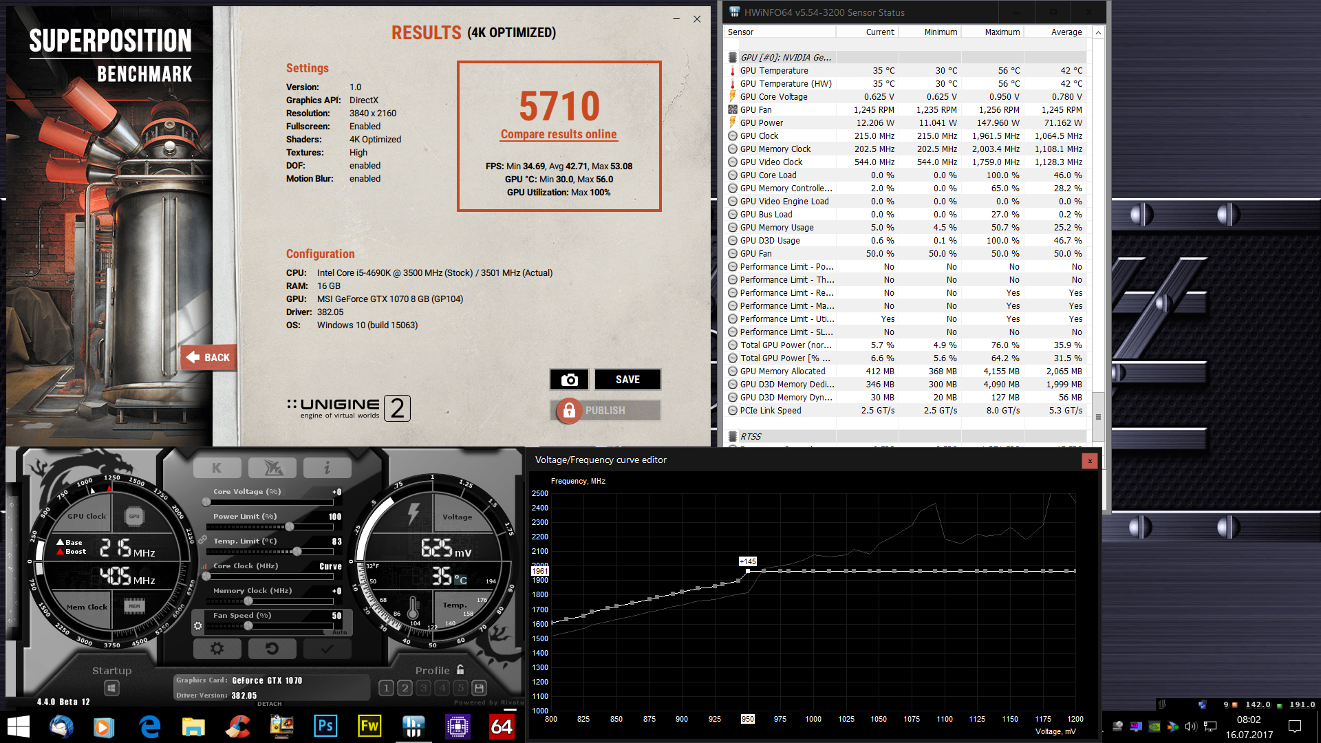Click Compare results online link

559,134
